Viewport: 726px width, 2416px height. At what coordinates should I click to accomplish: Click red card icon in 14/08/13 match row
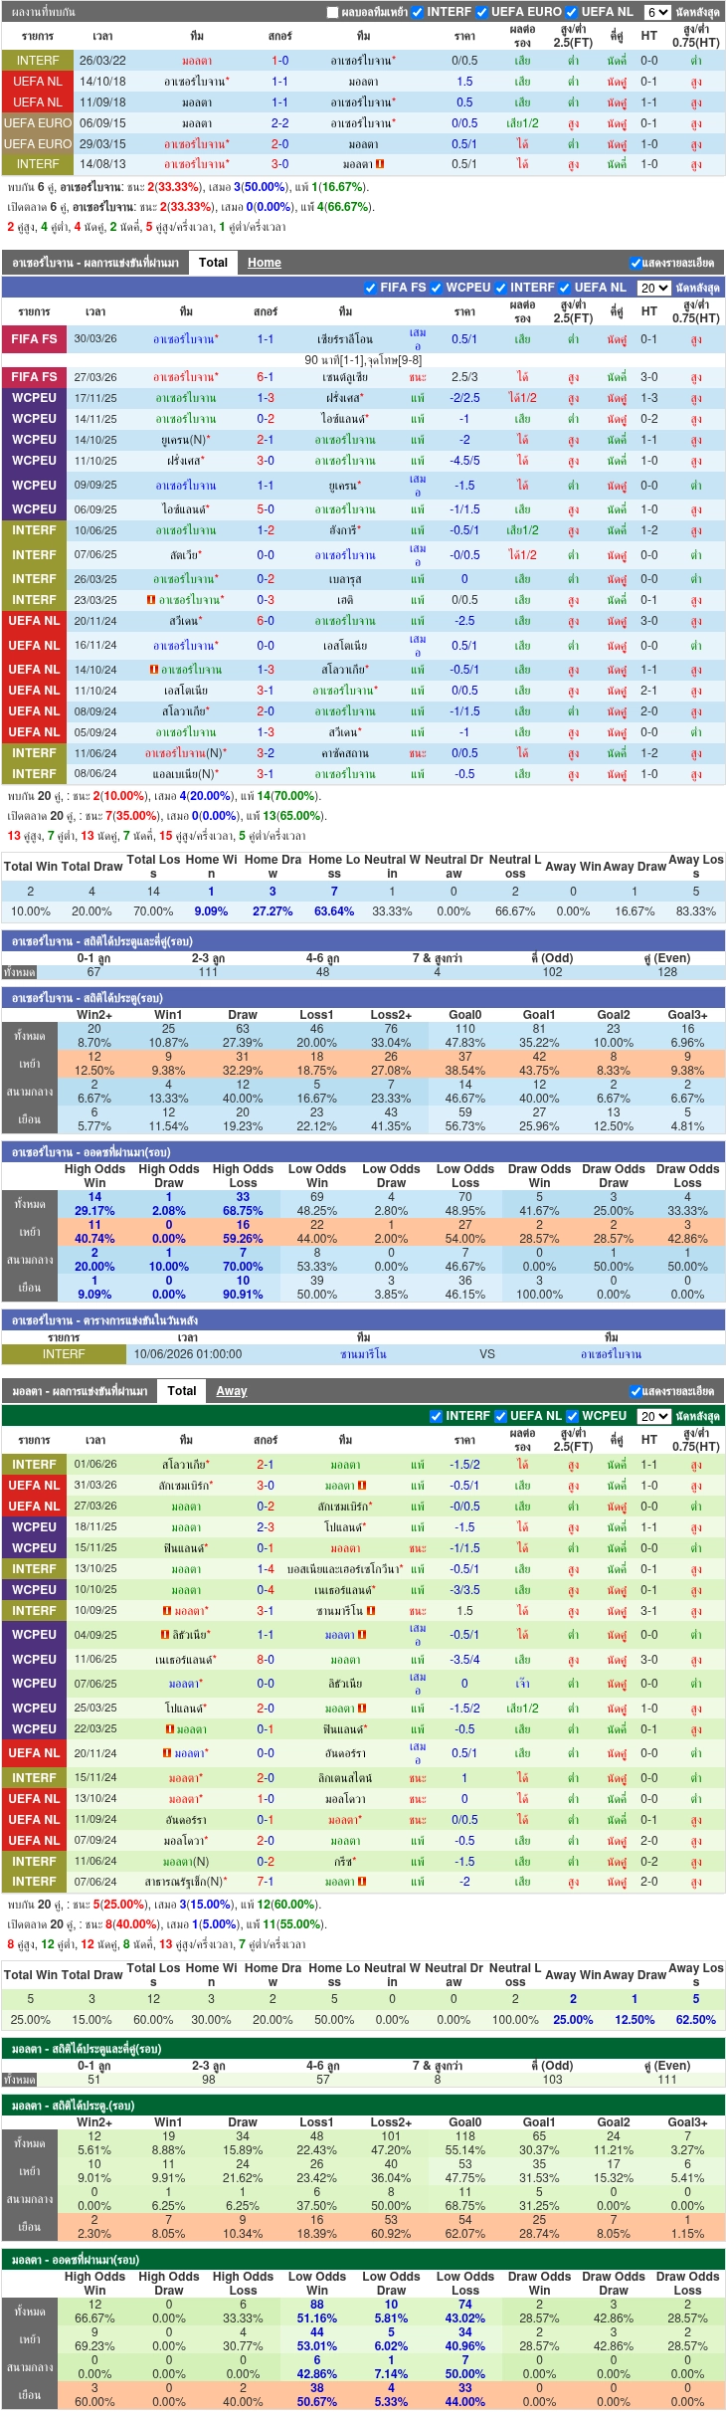coord(380,164)
